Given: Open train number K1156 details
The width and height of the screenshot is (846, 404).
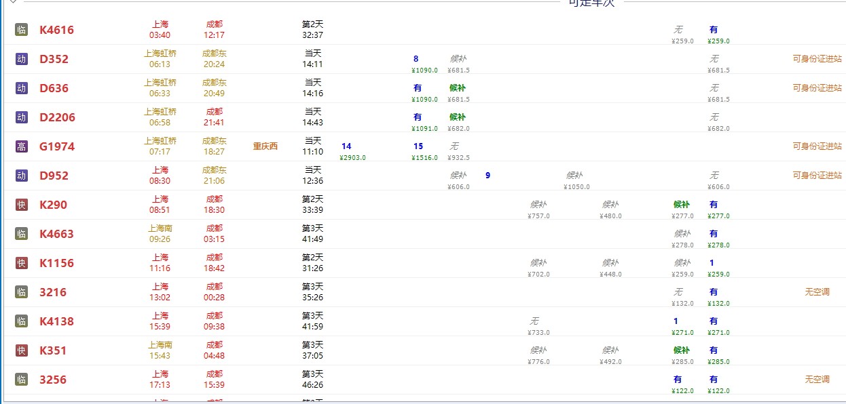Looking at the screenshot, I should (57, 263).
